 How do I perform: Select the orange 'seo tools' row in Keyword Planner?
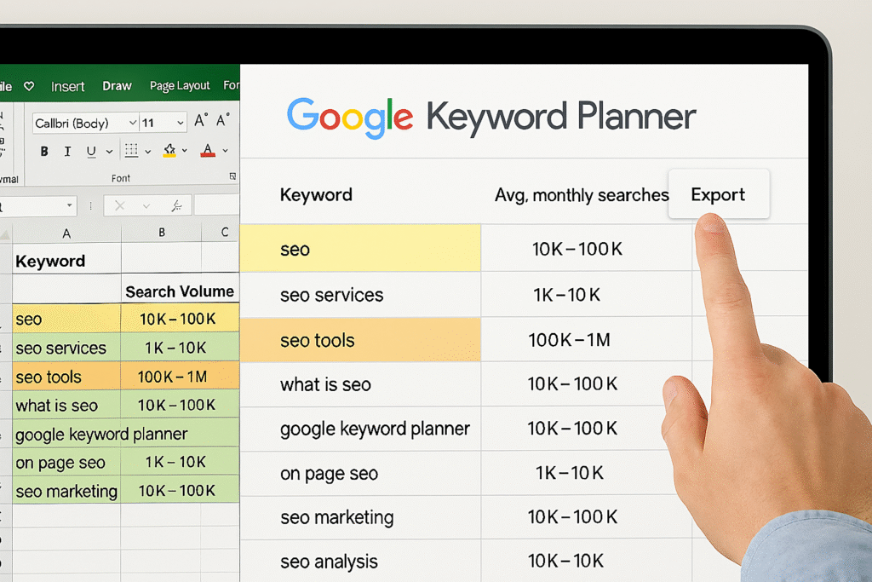360,340
